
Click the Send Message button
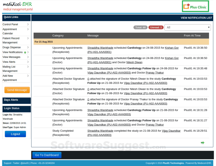(17, 90)
